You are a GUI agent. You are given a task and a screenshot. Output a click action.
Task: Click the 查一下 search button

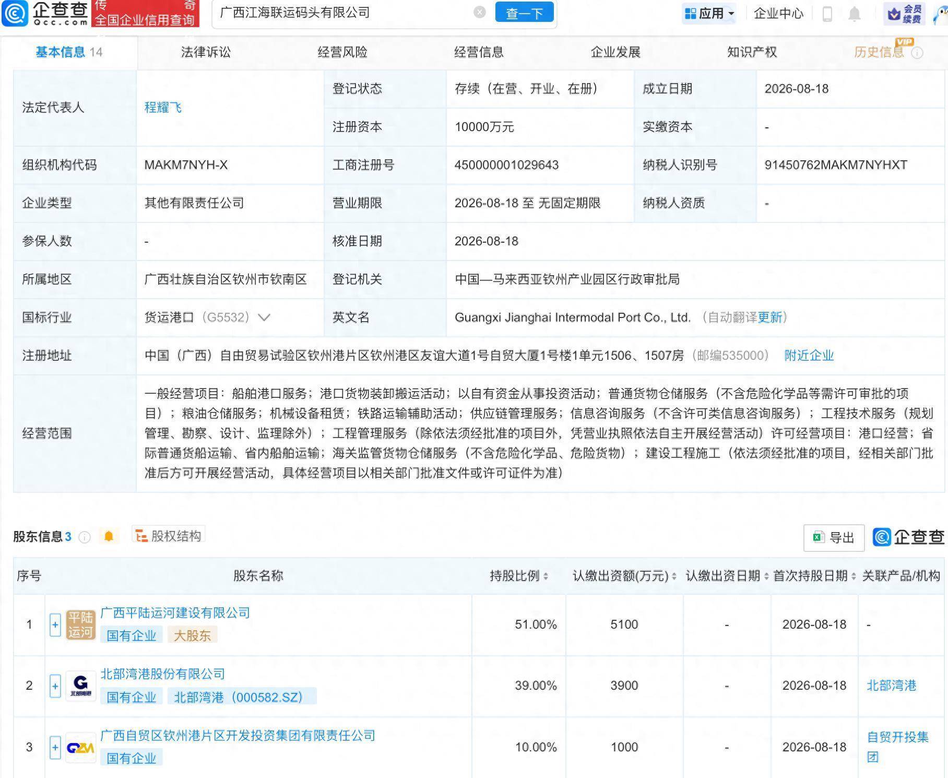click(x=524, y=13)
